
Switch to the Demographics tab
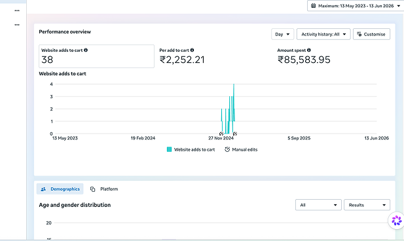tap(60, 189)
